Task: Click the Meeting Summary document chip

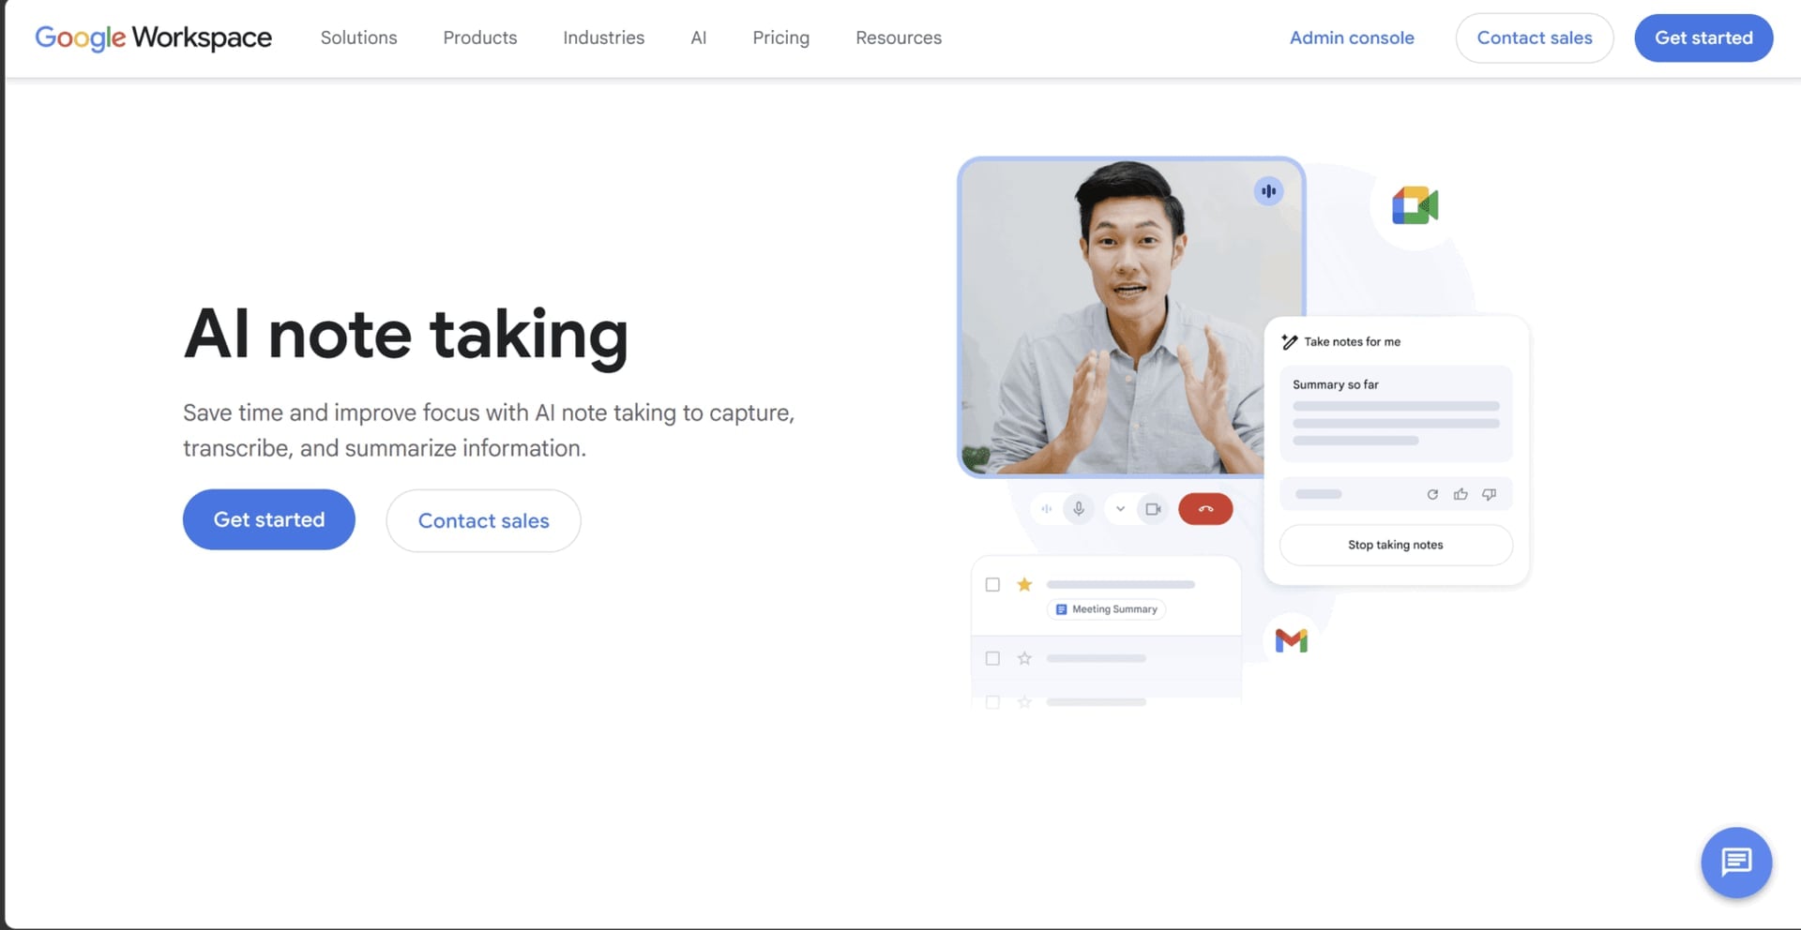Action: pos(1106,609)
